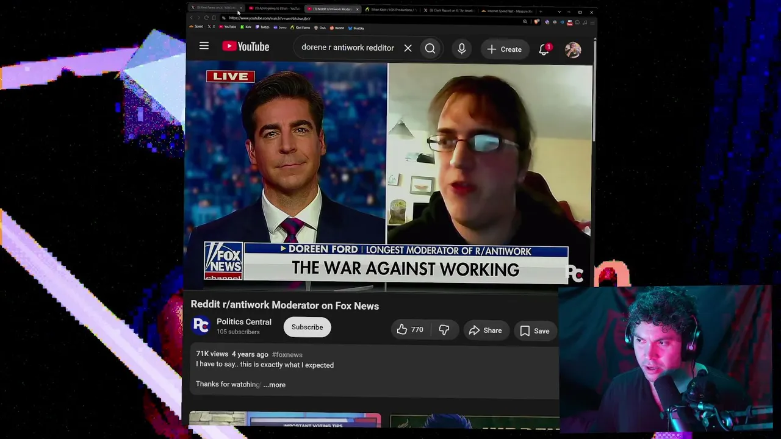Open the Create menu
781x439 pixels.
(x=504, y=49)
